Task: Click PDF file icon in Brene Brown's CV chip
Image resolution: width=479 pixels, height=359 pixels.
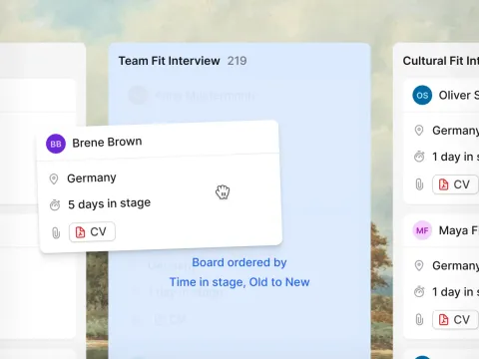Action: coord(80,232)
